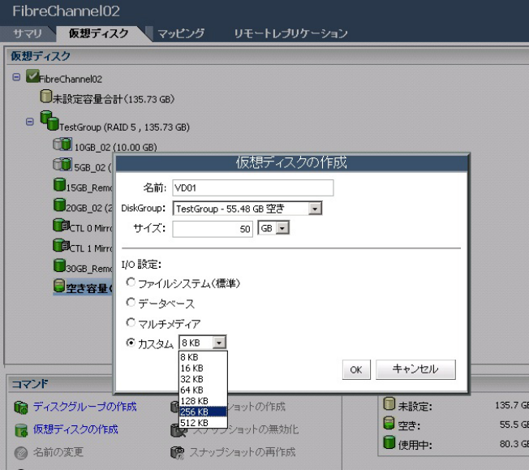Viewport: 529px width, 470px height.
Task: Click the サイズ field containing 50
Action: [x=213, y=229]
